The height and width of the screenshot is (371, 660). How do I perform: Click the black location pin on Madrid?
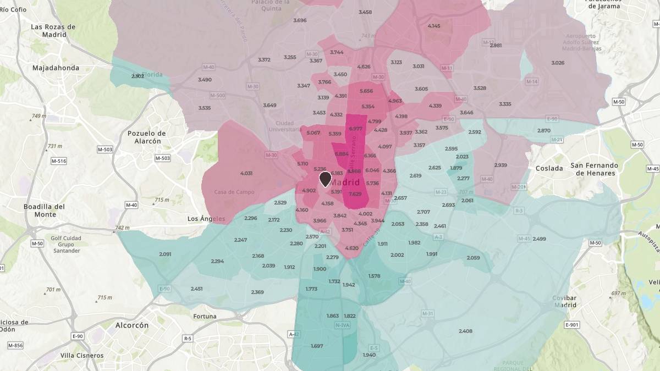coord(325,179)
